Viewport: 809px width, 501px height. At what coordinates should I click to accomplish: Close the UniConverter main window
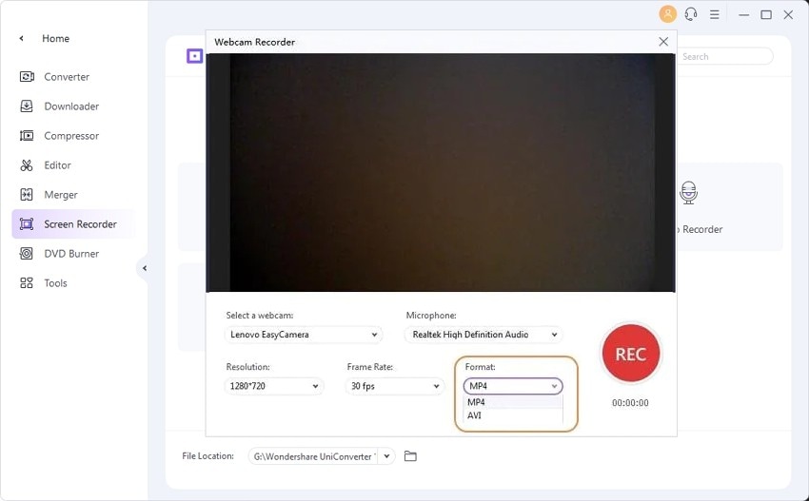788,14
